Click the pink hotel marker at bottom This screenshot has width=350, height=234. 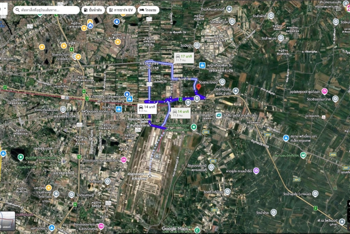click(x=101, y=226)
